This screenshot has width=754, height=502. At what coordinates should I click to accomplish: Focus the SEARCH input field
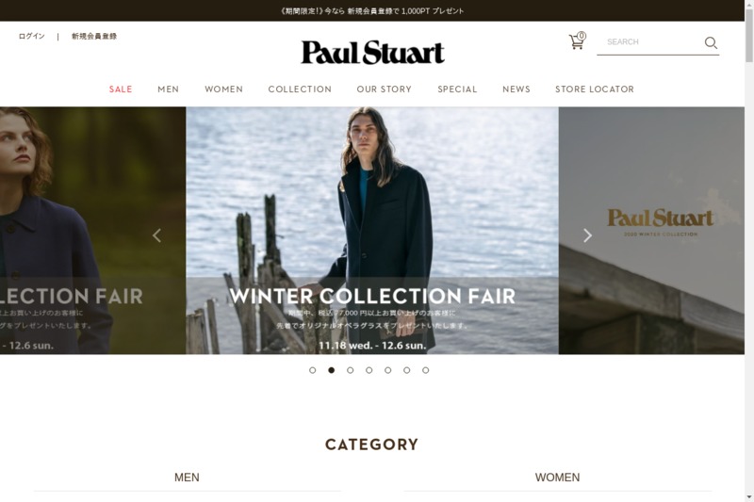[x=650, y=42]
